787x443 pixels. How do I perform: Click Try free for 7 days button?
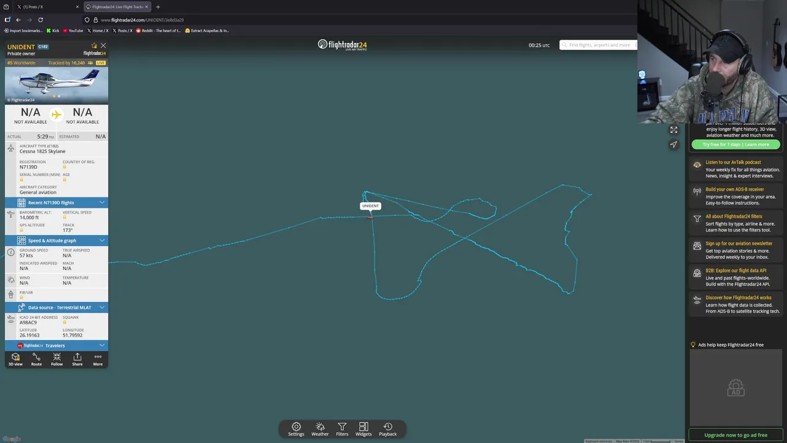coord(736,145)
